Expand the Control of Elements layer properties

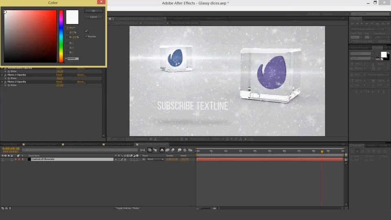click(16, 159)
